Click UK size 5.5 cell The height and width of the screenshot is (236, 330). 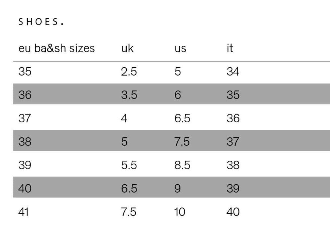click(129, 165)
